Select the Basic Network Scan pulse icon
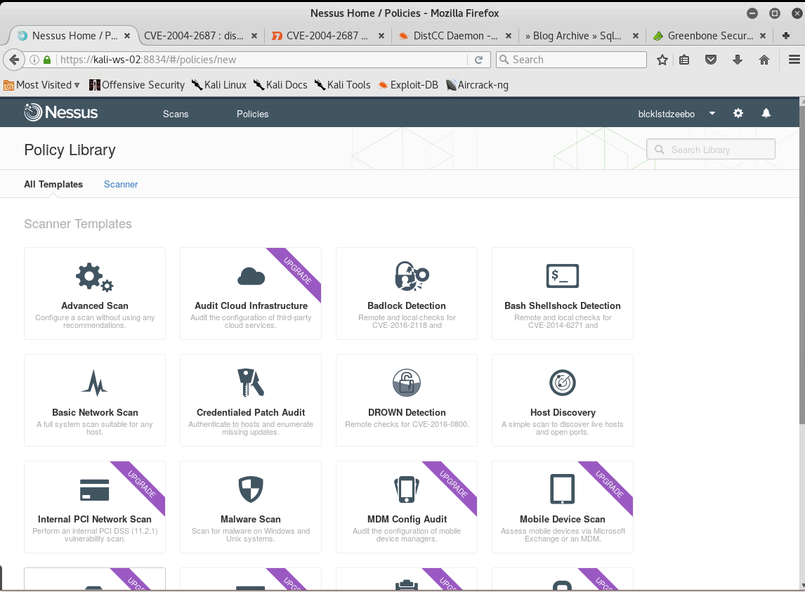Viewport: 805px width, 592px height. click(95, 383)
